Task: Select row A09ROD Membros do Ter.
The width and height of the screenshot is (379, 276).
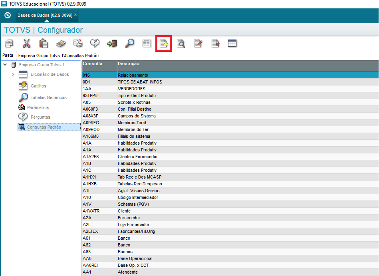Action: coord(230,129)
